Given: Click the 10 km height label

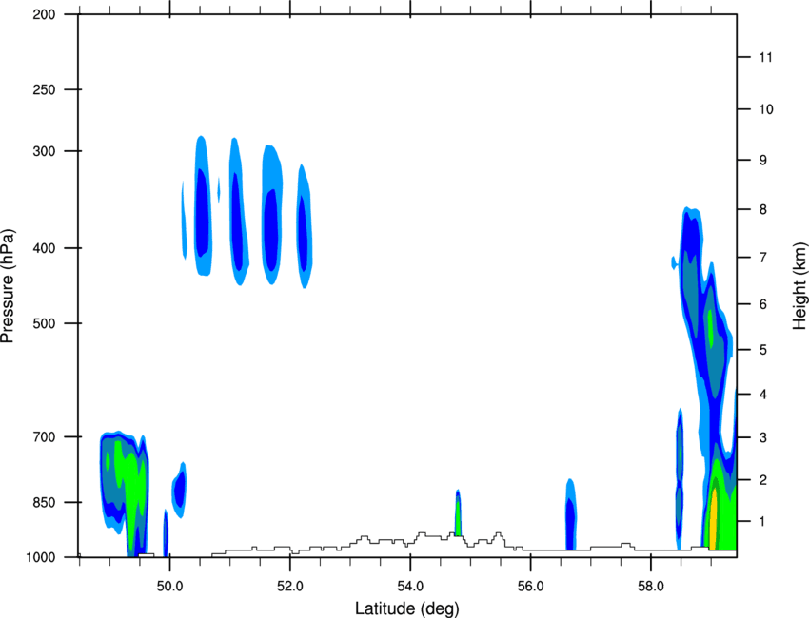Looking at the screenshot, I should (x=766, y=109).
